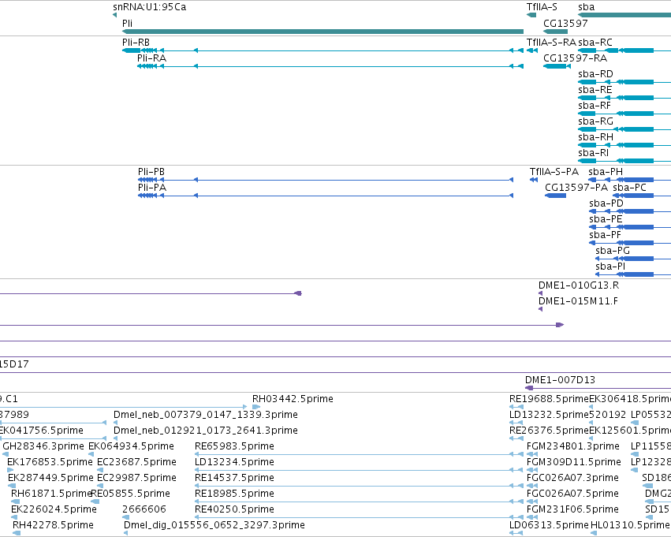
Task: Open the TfIIA-S-RA transcript label
Action: coord(551,42)
